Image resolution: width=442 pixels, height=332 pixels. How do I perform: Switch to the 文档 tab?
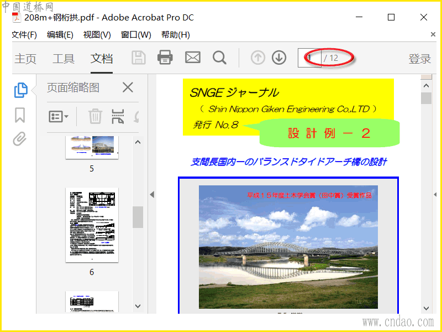(x=102, y=59)
